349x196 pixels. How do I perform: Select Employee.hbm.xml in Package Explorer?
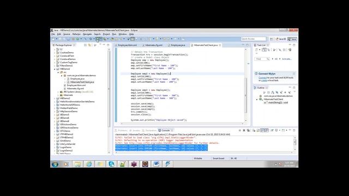coord(76,85)
